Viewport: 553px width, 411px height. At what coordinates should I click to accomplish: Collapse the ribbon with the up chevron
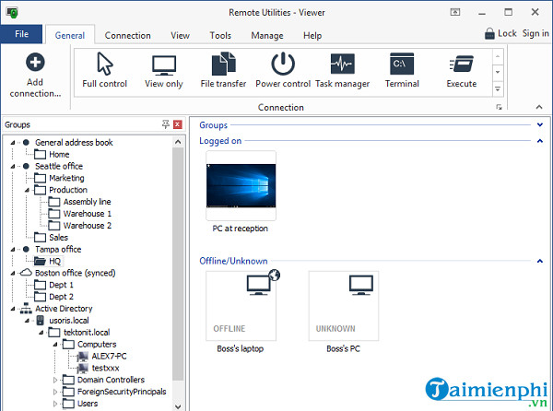(x=539, y=107)
